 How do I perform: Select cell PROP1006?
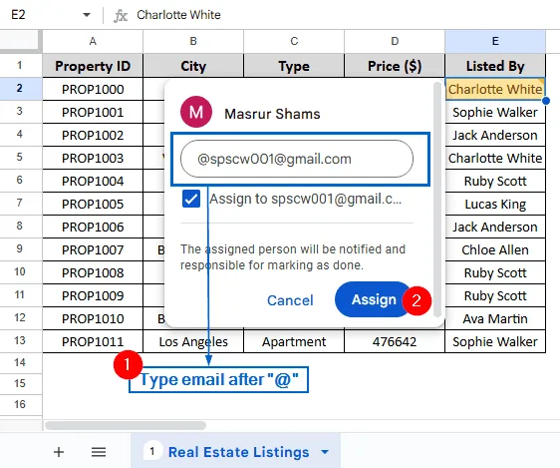pyautogui.click(x=93, y=227)
